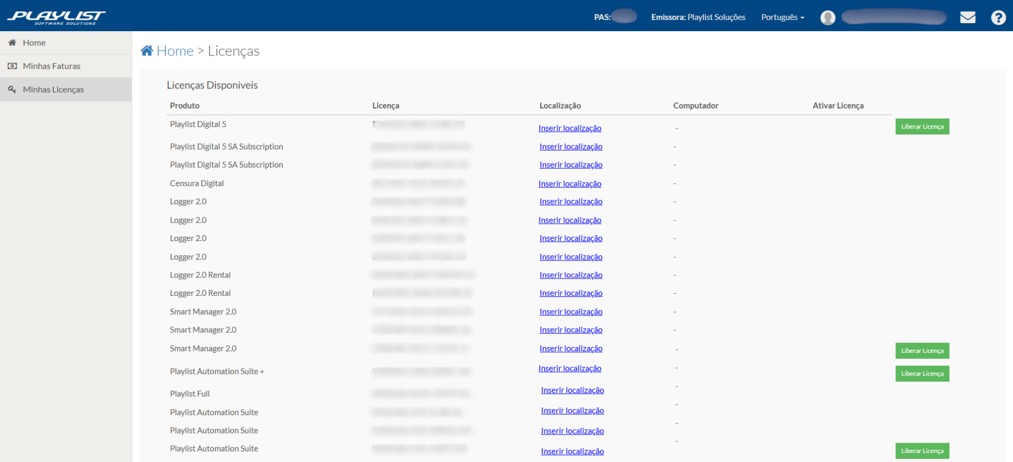The height and width of the screenshot is (462, 1013).
Task: Click Inserir localização for first Smart Manager 2.0
Action: point(571,312)
